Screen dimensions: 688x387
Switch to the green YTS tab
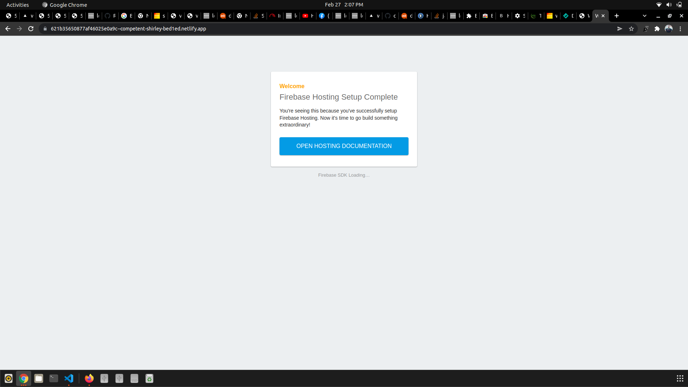pyautogui.click(x=536, y=16)
